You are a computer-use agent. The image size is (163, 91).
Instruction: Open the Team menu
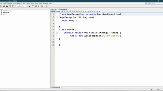click(37, 3)
